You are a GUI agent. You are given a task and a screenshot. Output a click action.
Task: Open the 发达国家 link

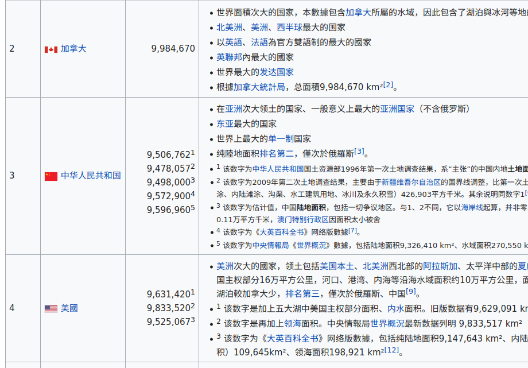[x=277, y=72]
